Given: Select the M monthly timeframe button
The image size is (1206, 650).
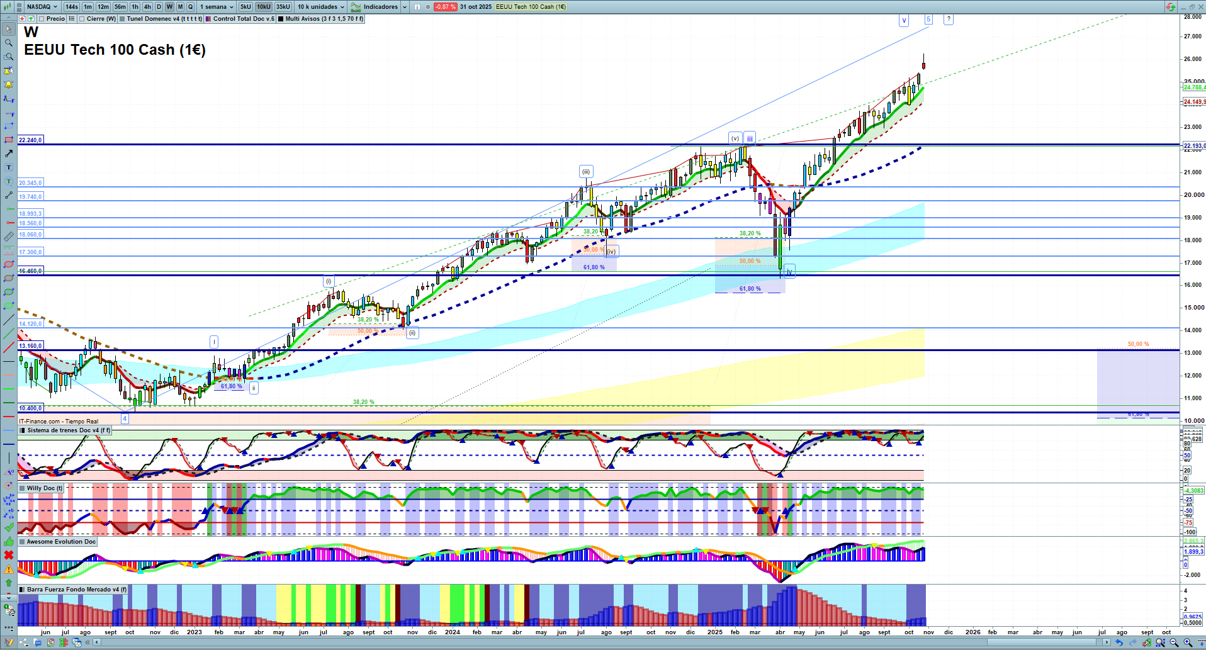Looking at the screenshot, I should pyautogui.click(x=180, y=7).
